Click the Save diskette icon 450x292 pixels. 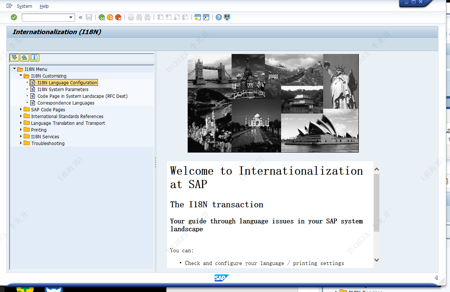[89, 18]
